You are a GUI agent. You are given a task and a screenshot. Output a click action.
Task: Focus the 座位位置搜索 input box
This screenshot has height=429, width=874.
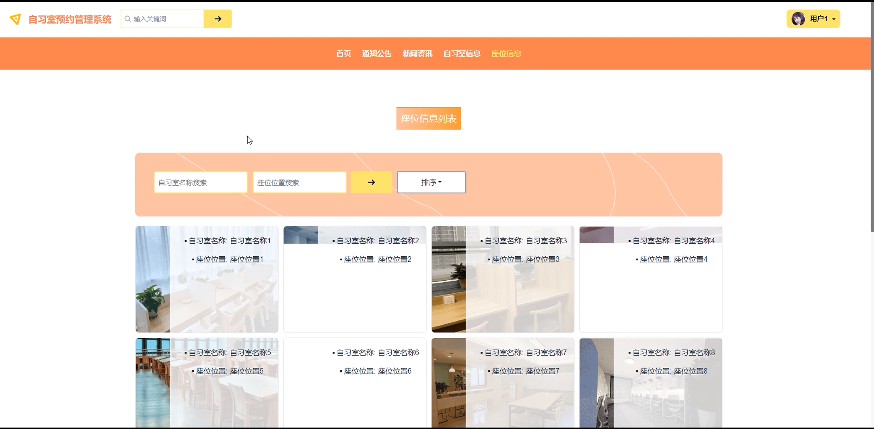pyautogui.click(x=299, y=183)
